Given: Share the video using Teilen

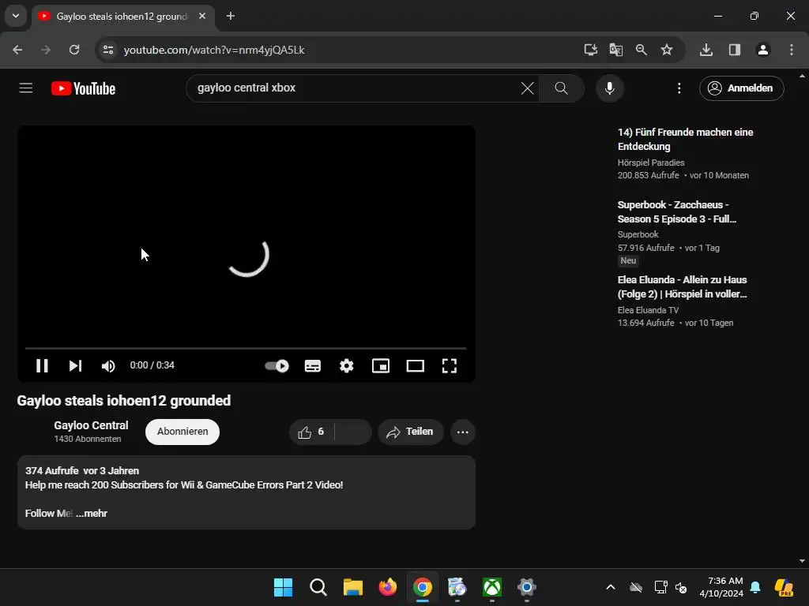Looking at the screenshot, I should [411, 432].
